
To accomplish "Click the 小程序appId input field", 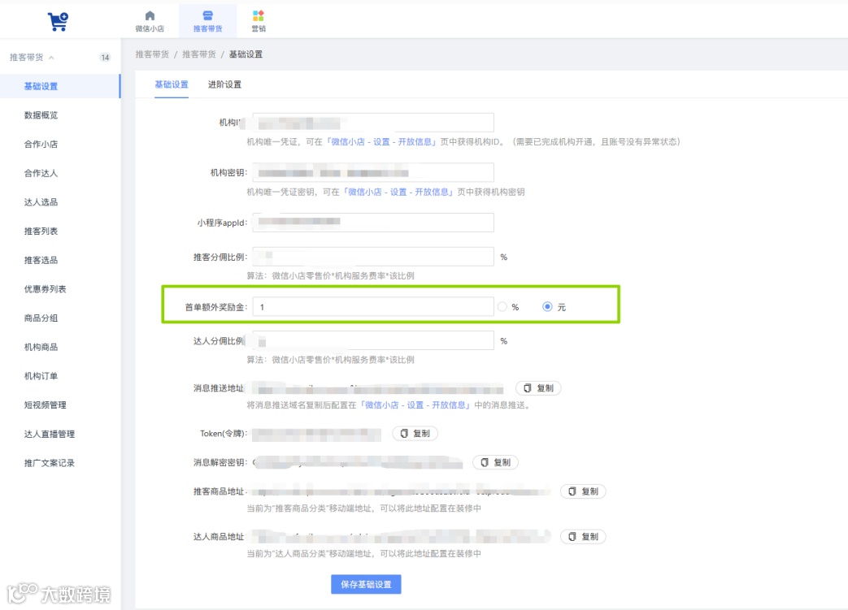I will (373, 222).
